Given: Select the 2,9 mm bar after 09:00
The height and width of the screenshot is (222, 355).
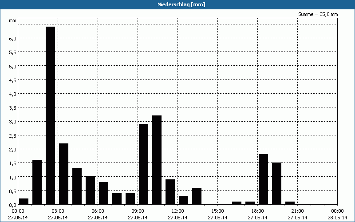Looking at the screenshot, I should pyautogui.click(x=143, y=164).
